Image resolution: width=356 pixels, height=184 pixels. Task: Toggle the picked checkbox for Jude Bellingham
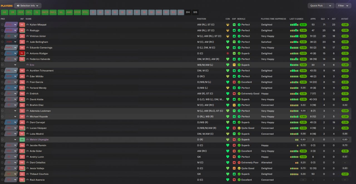[x=2, y=42]
